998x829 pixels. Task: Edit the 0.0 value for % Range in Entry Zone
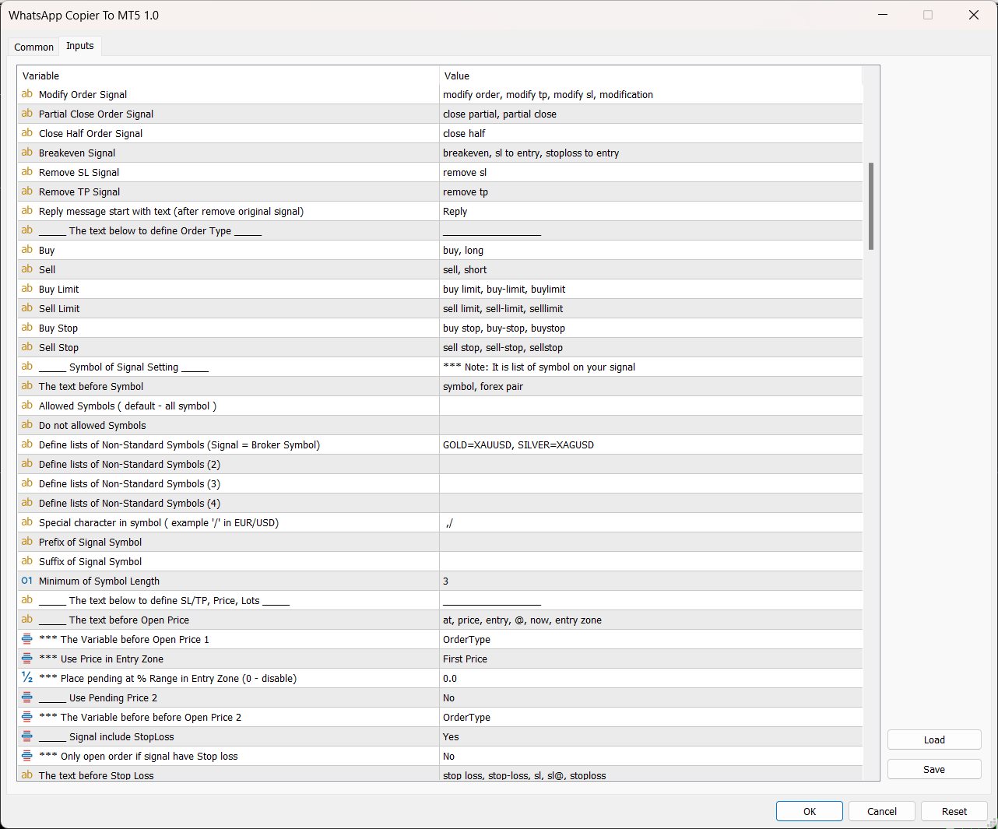pyautogui.click(x=651, y=678)
